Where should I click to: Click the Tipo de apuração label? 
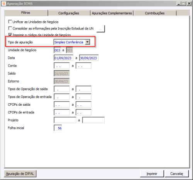[x=20, y=42]
